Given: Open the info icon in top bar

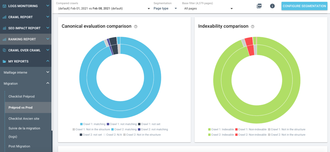Looking at the screenshot, I should tap(272, 6).
